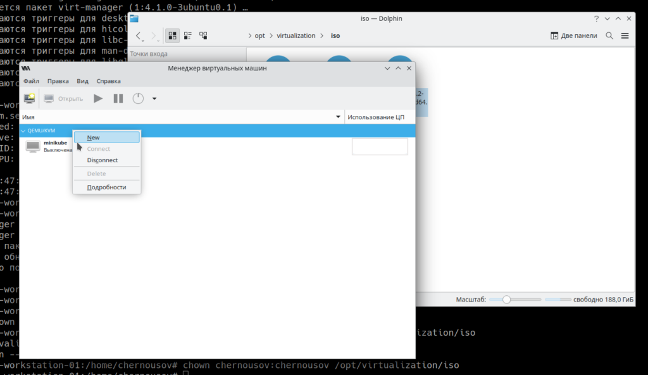Adjust the Масштаб zoom slider
The width and height of the screenshot is (648, 375).
pos(506,300)
